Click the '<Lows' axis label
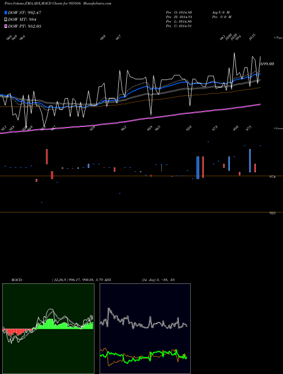 click(278, 128)
